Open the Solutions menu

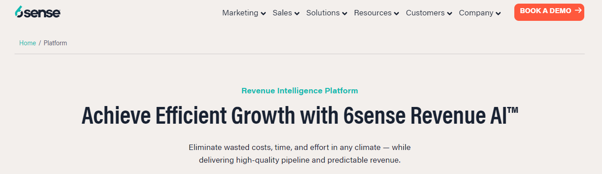click(327, 13)
